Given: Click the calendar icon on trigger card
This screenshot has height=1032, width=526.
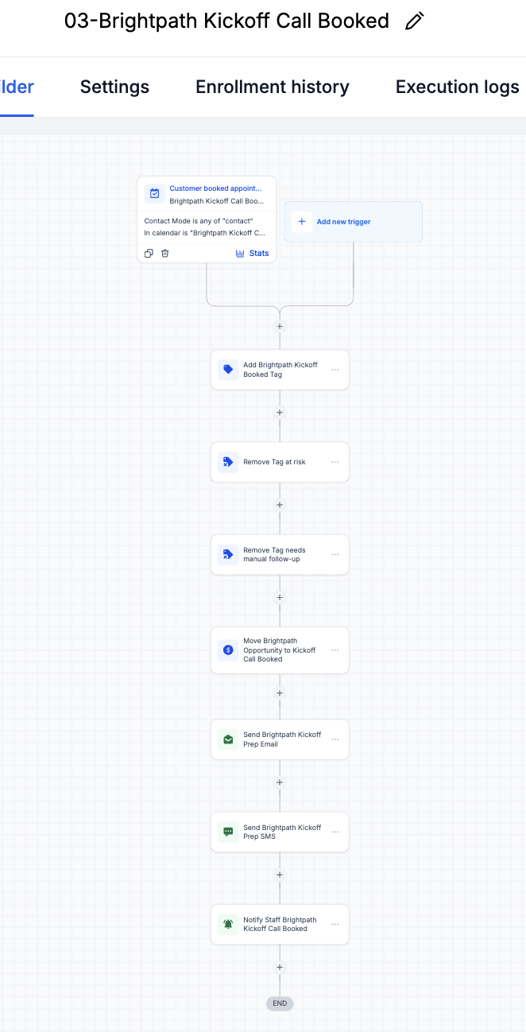Looking at the screenshot, I should [x=155, y=193].
